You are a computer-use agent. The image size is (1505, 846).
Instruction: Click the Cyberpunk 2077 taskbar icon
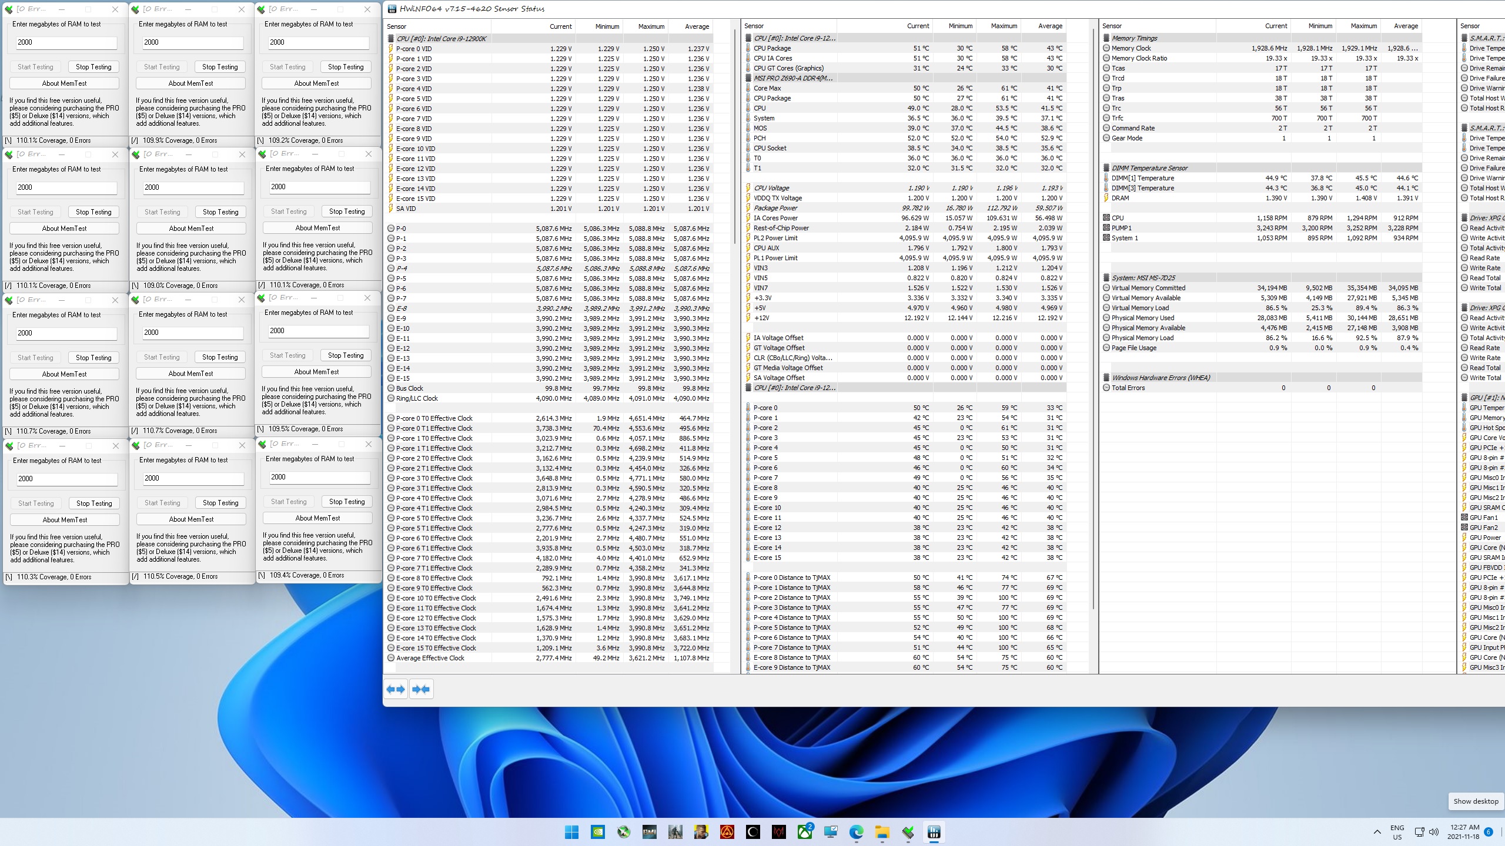[x=701, y=832]
